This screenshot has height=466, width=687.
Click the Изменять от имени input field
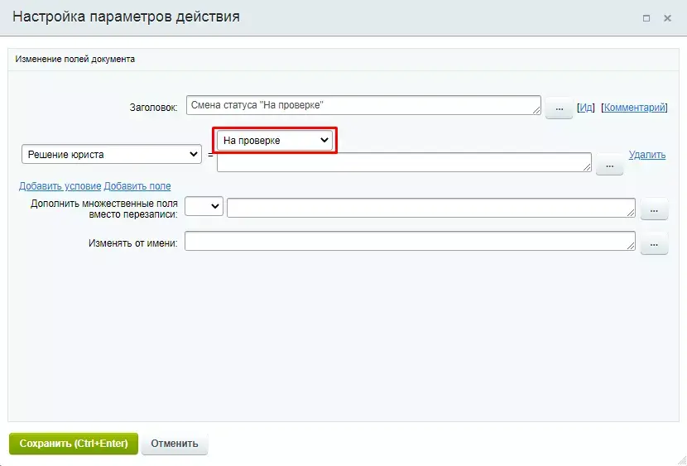coord(410,241)
